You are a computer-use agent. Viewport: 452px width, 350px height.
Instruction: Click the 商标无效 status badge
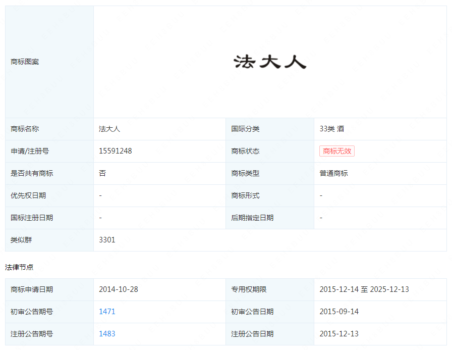pos(336,151)
